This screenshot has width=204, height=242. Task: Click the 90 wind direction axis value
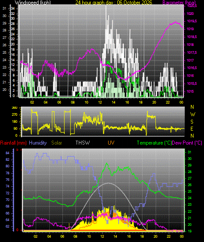pyautogui.click(x=15, y=129)
